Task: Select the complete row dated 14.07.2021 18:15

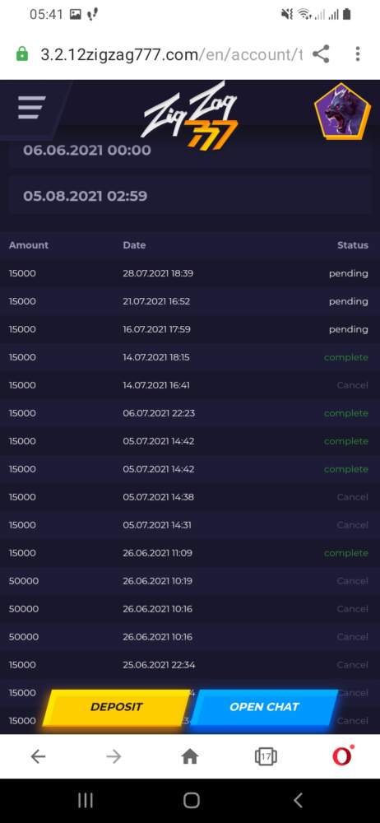Action: click(190, 357)
